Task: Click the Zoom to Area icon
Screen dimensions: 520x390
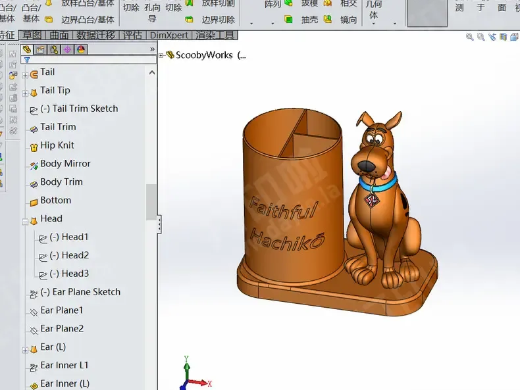Action: (x=481, y=37)
